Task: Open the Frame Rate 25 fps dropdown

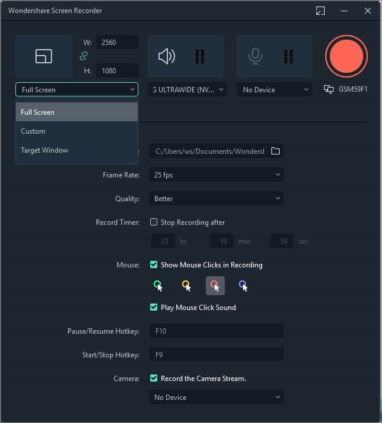Action: [216, 175]
